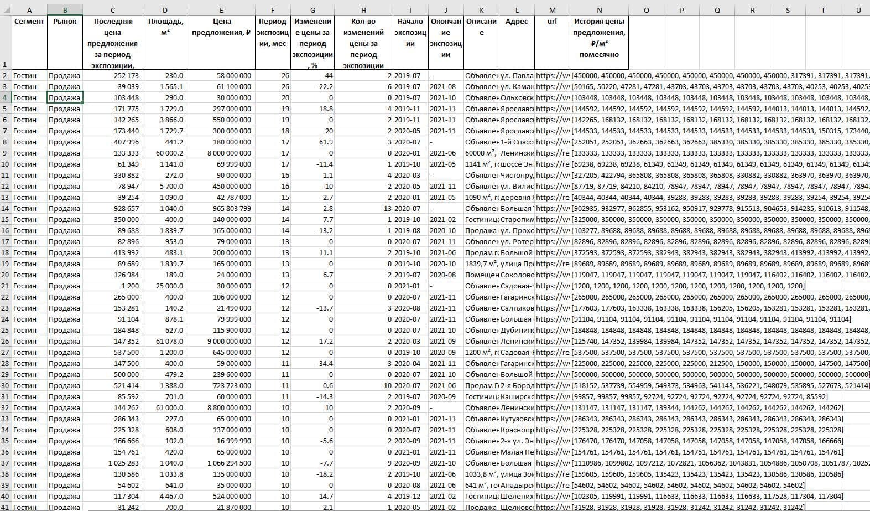The image size is (870, 511).
Task: Select address cell 'Салтыков'
Action: (x=517, y=308)
